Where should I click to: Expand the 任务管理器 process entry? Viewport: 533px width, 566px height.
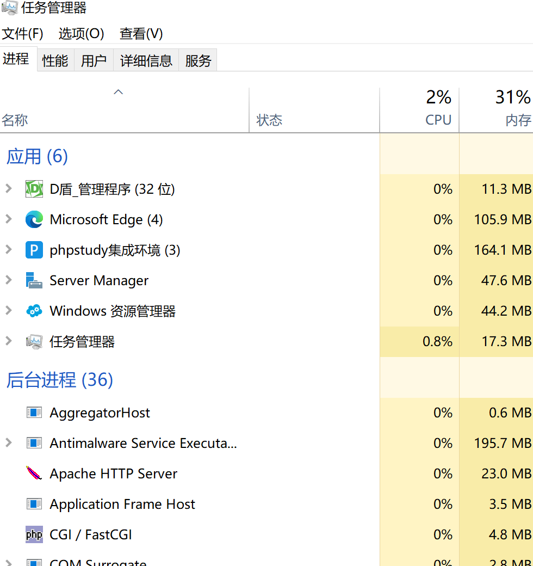[9, 341]
